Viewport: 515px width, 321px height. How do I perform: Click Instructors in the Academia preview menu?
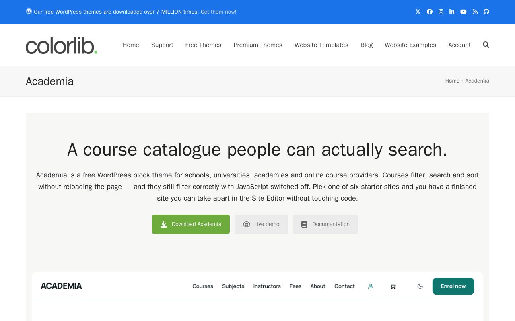(267, 286)
